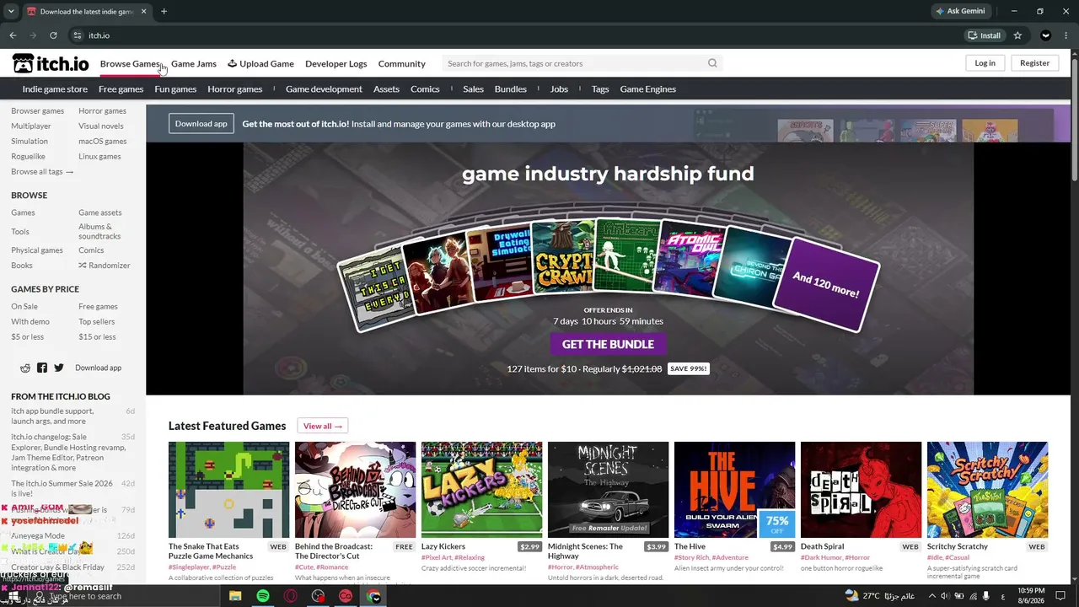Open the Upload Game page

pos(260,63)
